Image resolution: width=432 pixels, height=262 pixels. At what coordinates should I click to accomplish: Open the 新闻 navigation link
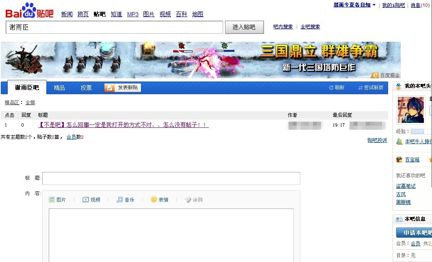click(x=67, y=14)
